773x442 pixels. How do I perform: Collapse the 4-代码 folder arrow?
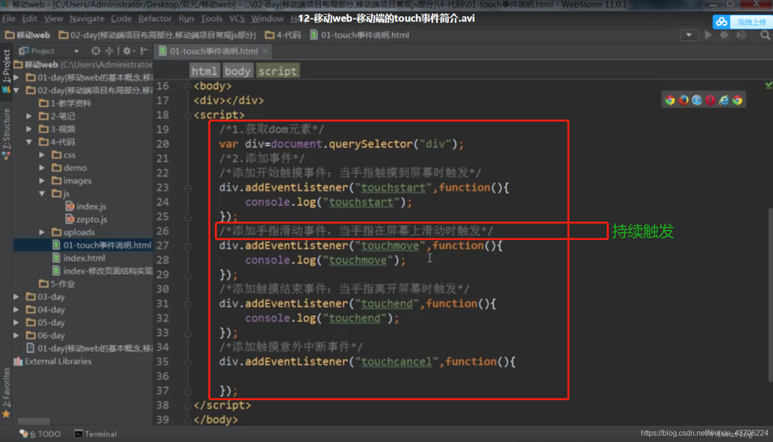[29, 142]
